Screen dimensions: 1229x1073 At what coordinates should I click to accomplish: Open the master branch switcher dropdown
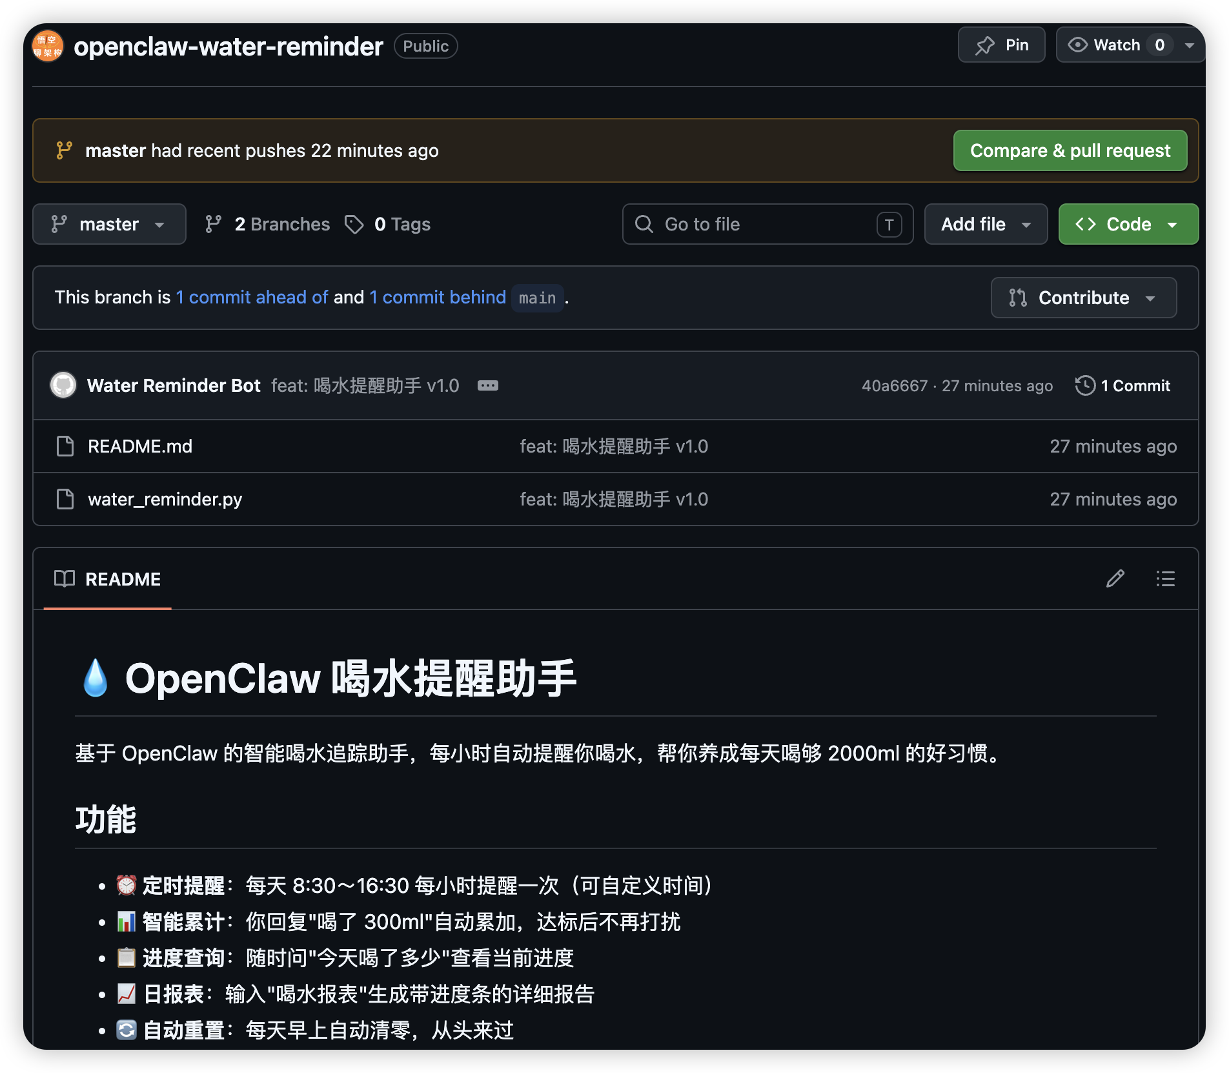coord(109,224)
